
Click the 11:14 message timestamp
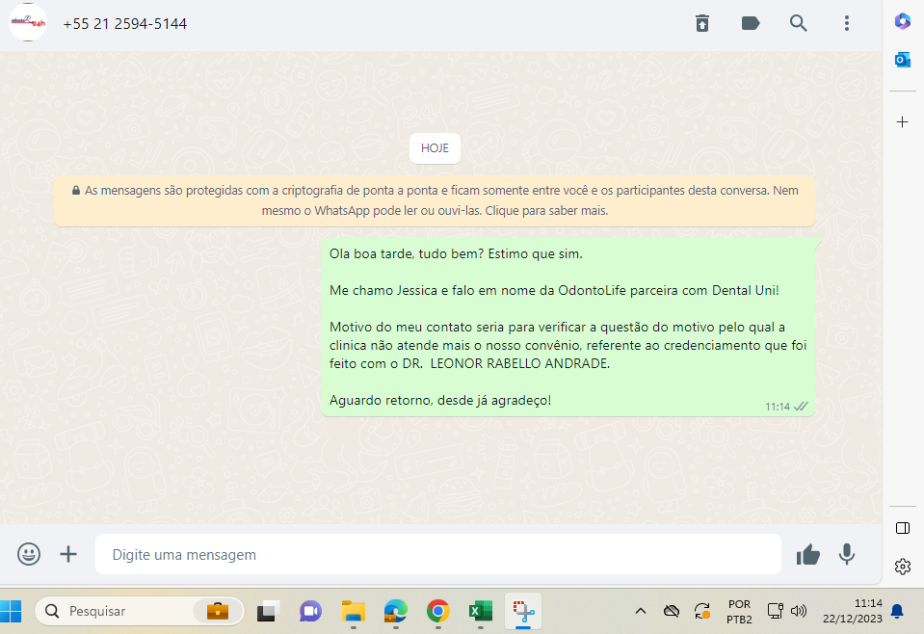tap(778, 407)
